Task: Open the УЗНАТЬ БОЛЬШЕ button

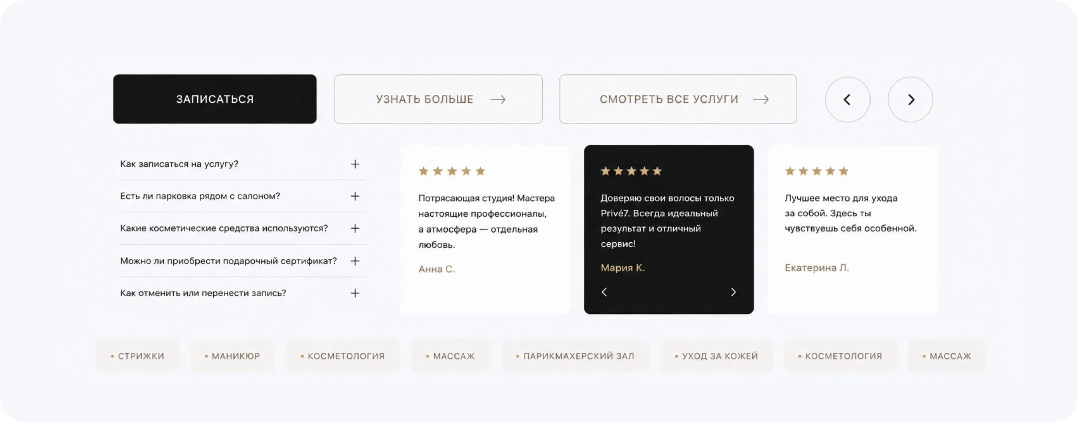Action: pyautogui.click(x=438, y=99)
